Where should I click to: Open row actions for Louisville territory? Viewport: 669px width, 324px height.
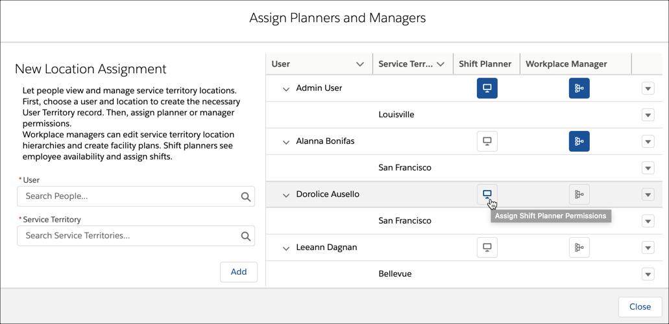coord(648,115)
